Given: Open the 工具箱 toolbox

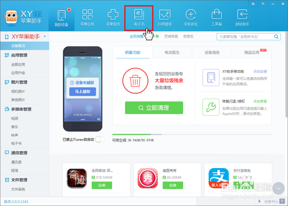Looking at the screenshot, I should coord(217,18).
